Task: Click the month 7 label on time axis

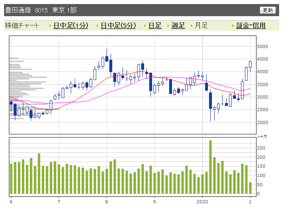Action: (59, 202)
